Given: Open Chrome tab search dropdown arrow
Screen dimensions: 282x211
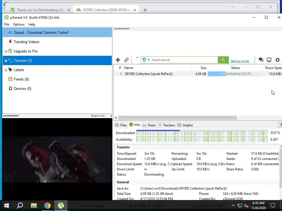Looking at the screenshot, I should click(233, 7).
